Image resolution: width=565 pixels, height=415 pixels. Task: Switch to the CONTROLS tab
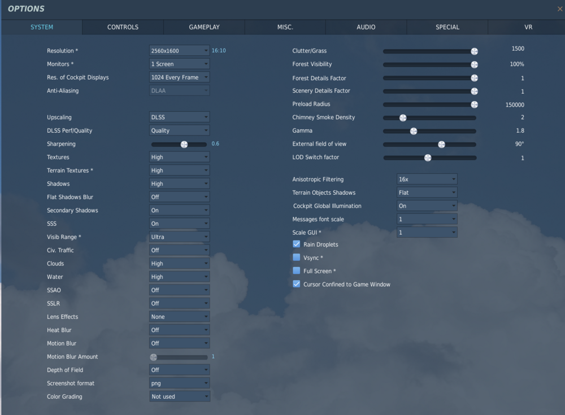[x=123, y=27]
